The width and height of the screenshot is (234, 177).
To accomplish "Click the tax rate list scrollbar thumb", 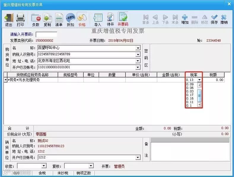I will pos(200,96).
